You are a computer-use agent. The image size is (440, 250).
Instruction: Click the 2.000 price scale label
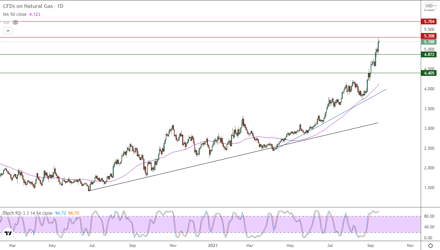429,168
